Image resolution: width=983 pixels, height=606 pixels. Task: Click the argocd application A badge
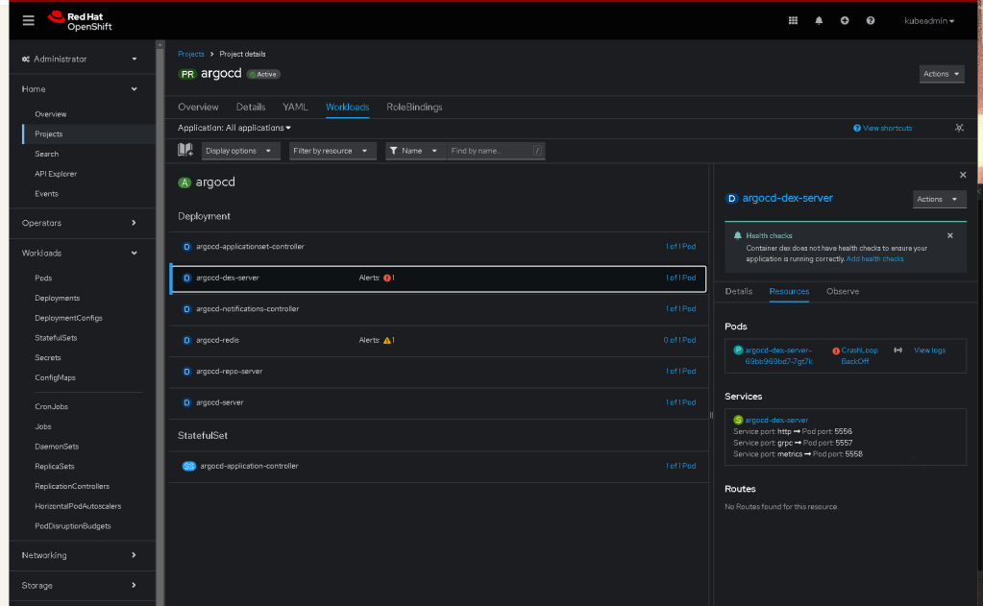[184, 182]
